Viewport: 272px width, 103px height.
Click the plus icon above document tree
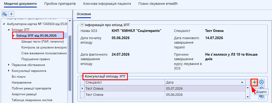tap(11, 14)
